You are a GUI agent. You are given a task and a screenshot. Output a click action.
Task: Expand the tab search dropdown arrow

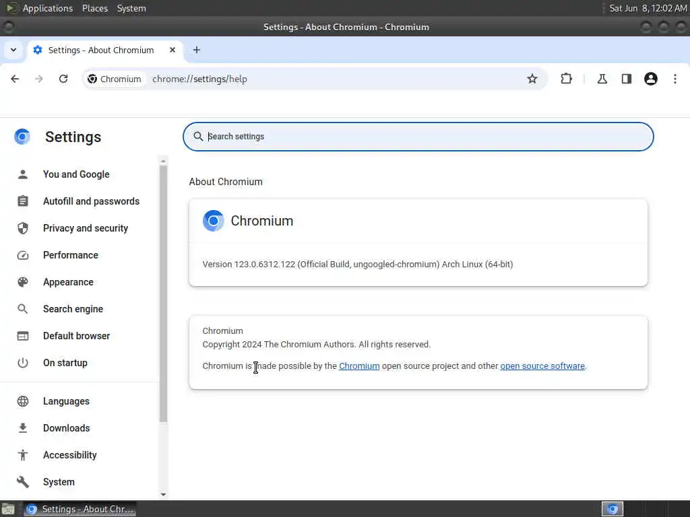click(13, 50)
